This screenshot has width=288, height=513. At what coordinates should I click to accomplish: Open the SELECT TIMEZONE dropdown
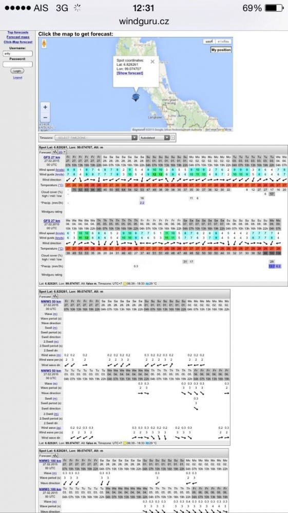(x=95, y=137)
